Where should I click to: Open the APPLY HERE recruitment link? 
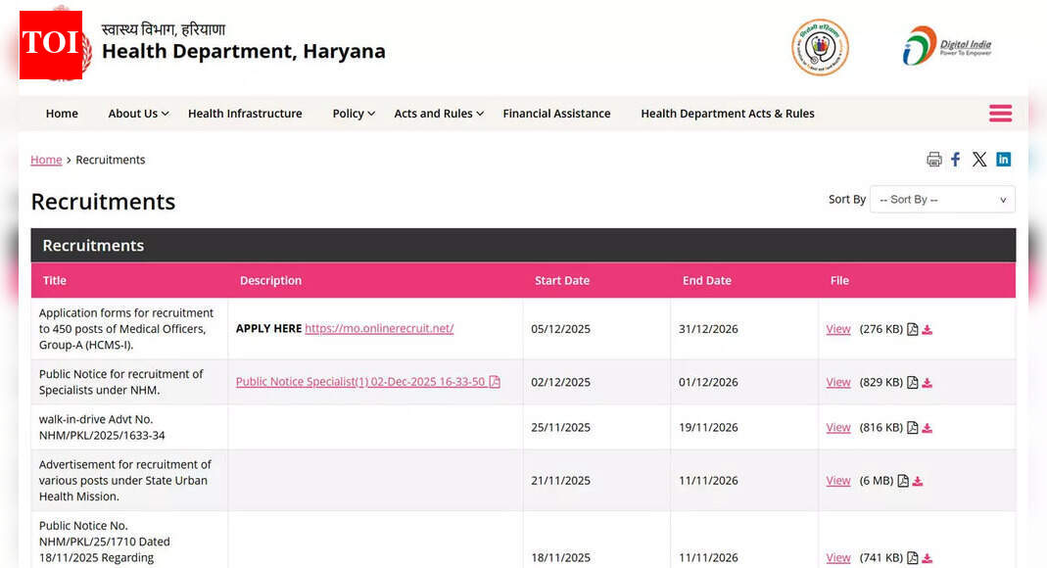point(379,328)
